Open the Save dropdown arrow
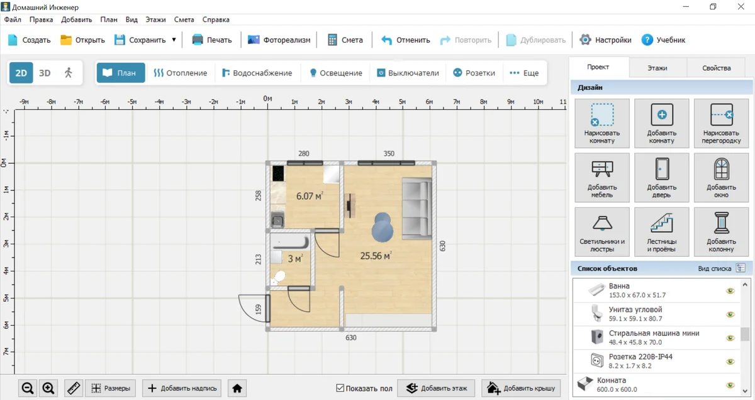755x400 pixels. coord(174,40)
